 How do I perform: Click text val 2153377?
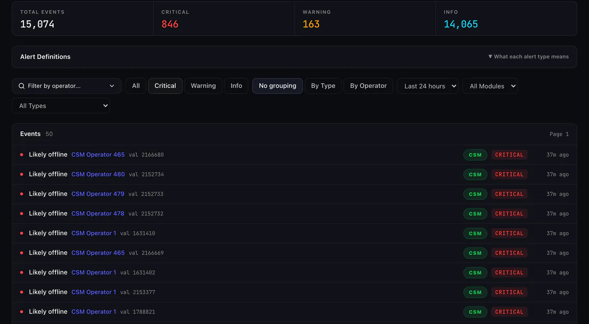pos(137,292)
